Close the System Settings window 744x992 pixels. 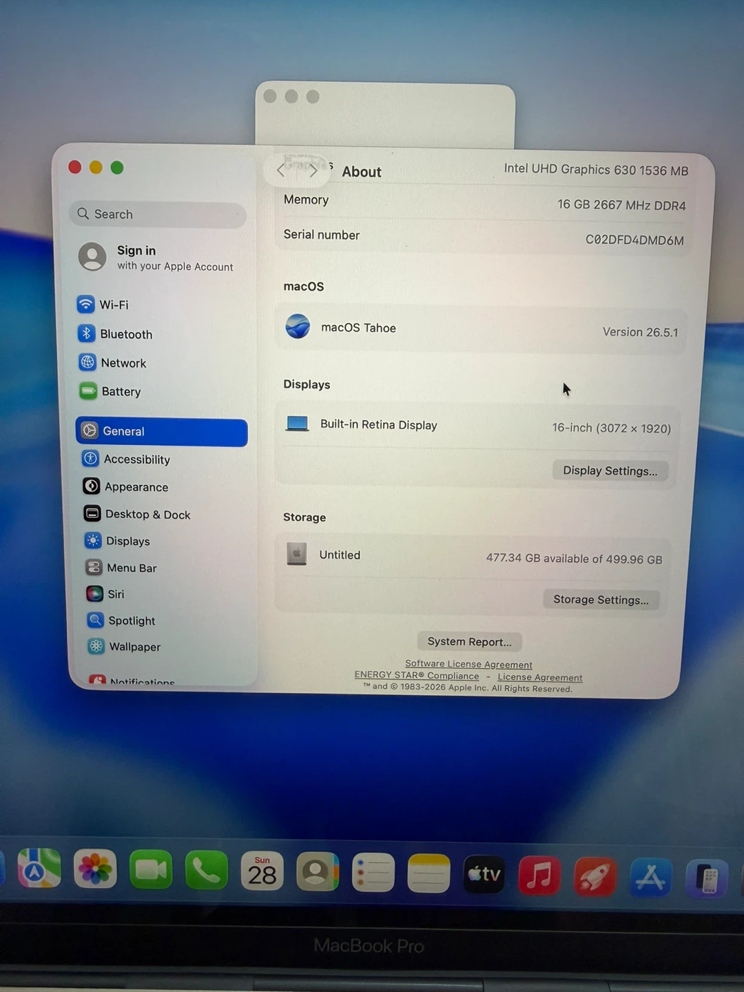coord(75,167)
